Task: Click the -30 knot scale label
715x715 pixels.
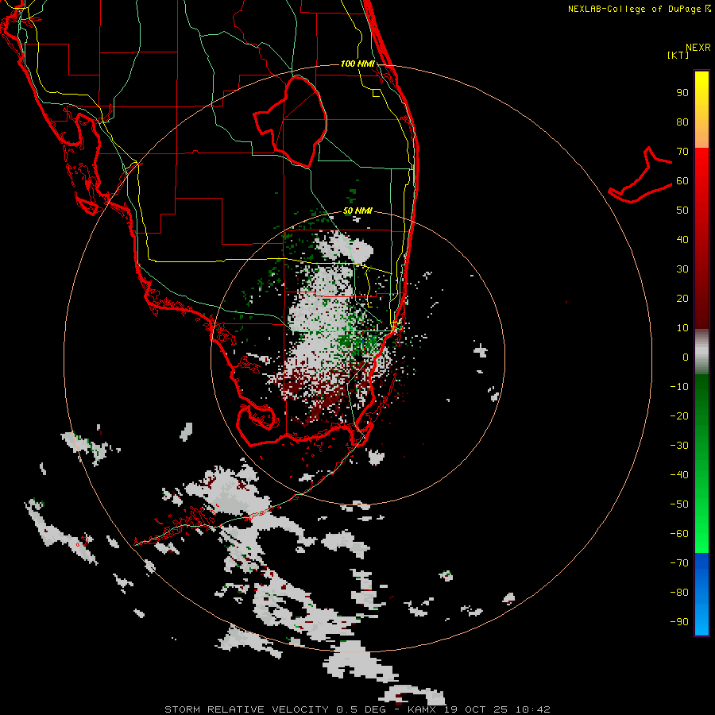Action: [679, 445]
